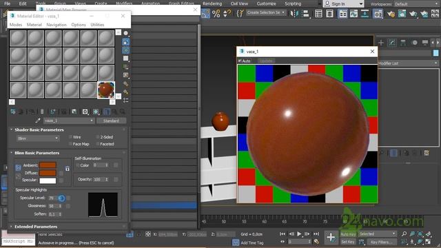This screenshot has height=248, width=441.
Task: Toggle the Backlight icon in Material Editor
Action: pyautogui.click(x=125, y=42)
